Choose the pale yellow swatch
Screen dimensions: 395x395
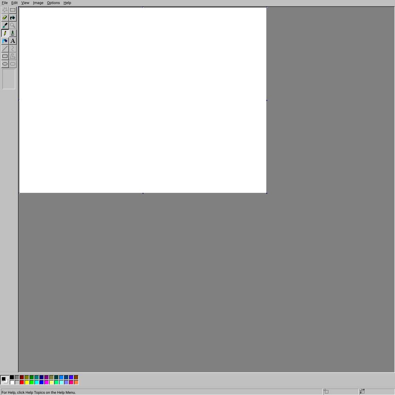tap(51, 382)
